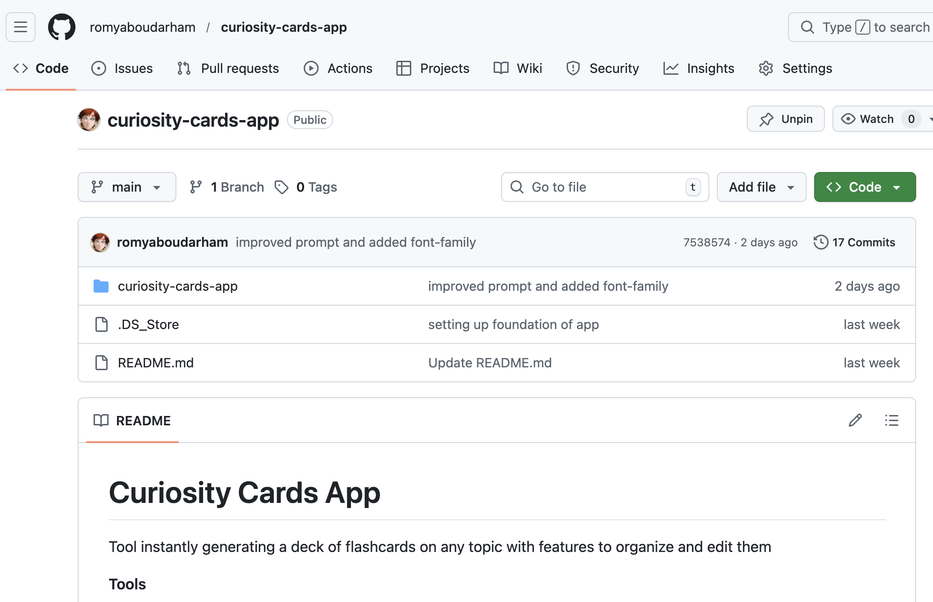Open the hamburger navigation menu

pyautogui.click(x=21, y=27)
